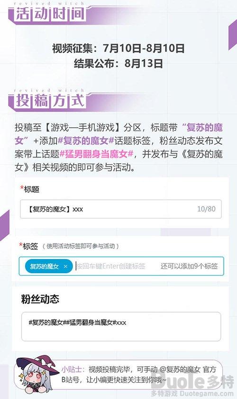Click the 视频征集 date line

[118, 48]
